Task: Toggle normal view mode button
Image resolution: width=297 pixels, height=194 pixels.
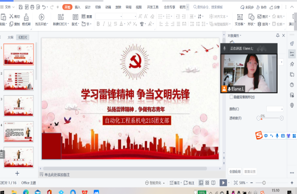Action: pos(200,183)
